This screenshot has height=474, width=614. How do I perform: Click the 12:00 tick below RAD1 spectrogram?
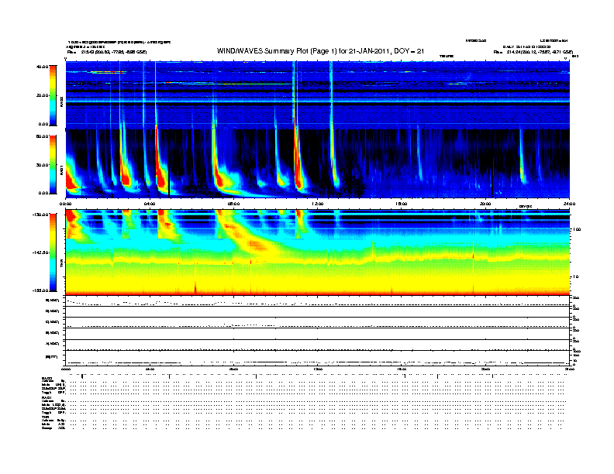(x=318, y=204)
